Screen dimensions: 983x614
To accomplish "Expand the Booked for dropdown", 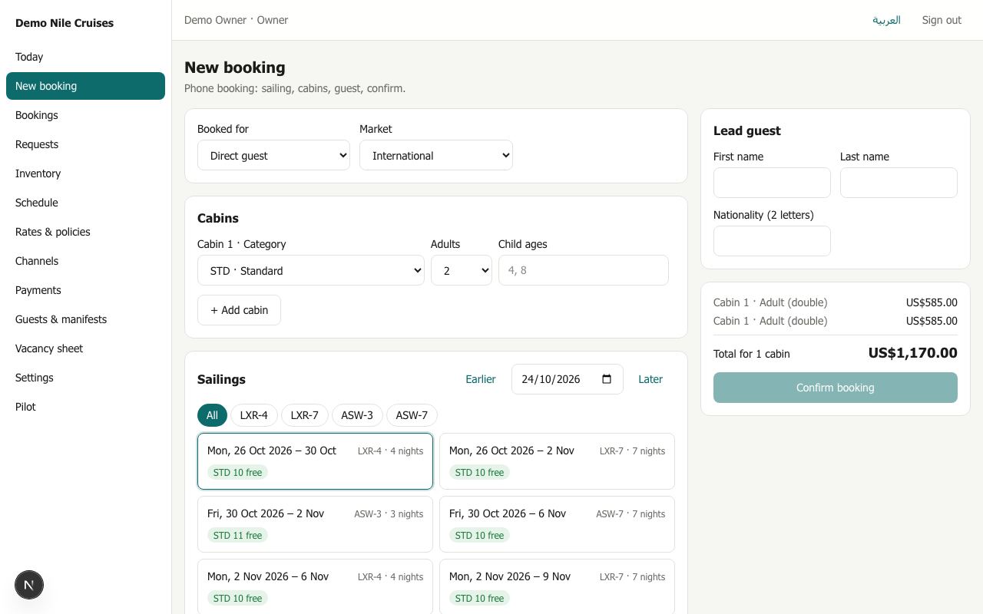I will click(273, 155).
